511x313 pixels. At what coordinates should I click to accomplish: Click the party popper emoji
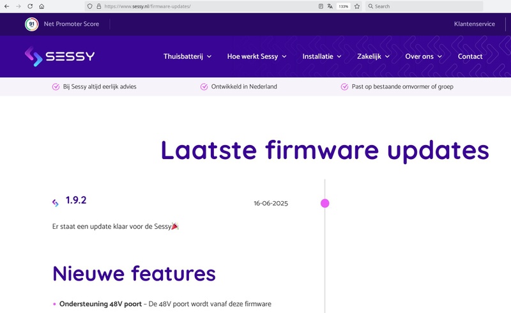[175, 226]
